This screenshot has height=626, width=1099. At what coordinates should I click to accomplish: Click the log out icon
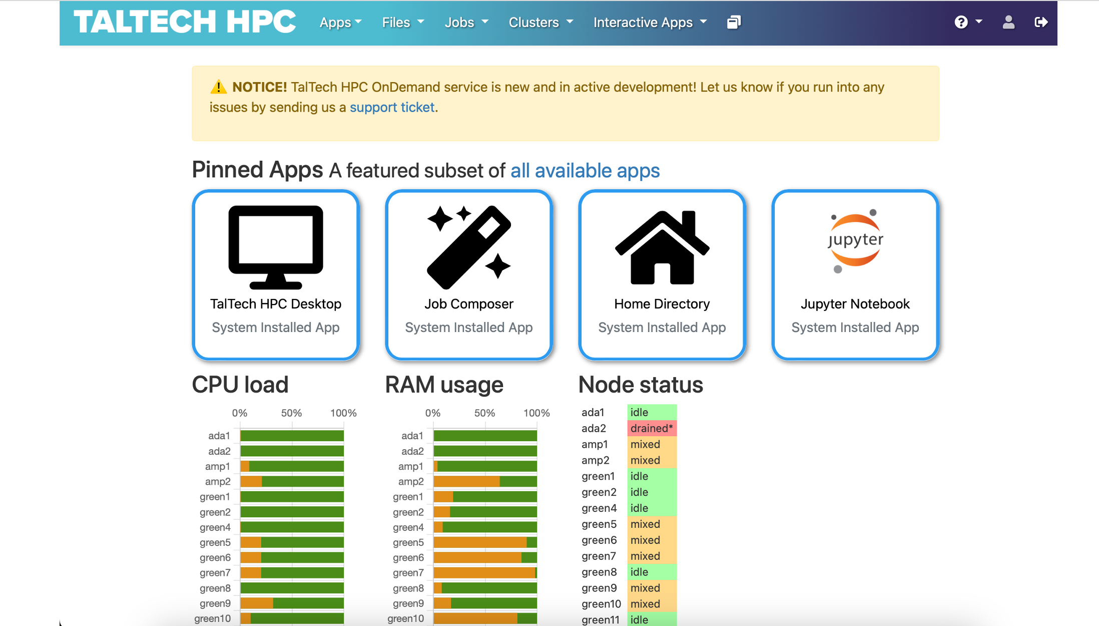pos(1041,22)
